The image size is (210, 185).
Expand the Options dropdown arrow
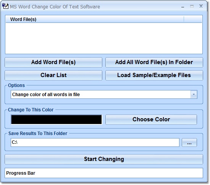click(x=194, y=95)
